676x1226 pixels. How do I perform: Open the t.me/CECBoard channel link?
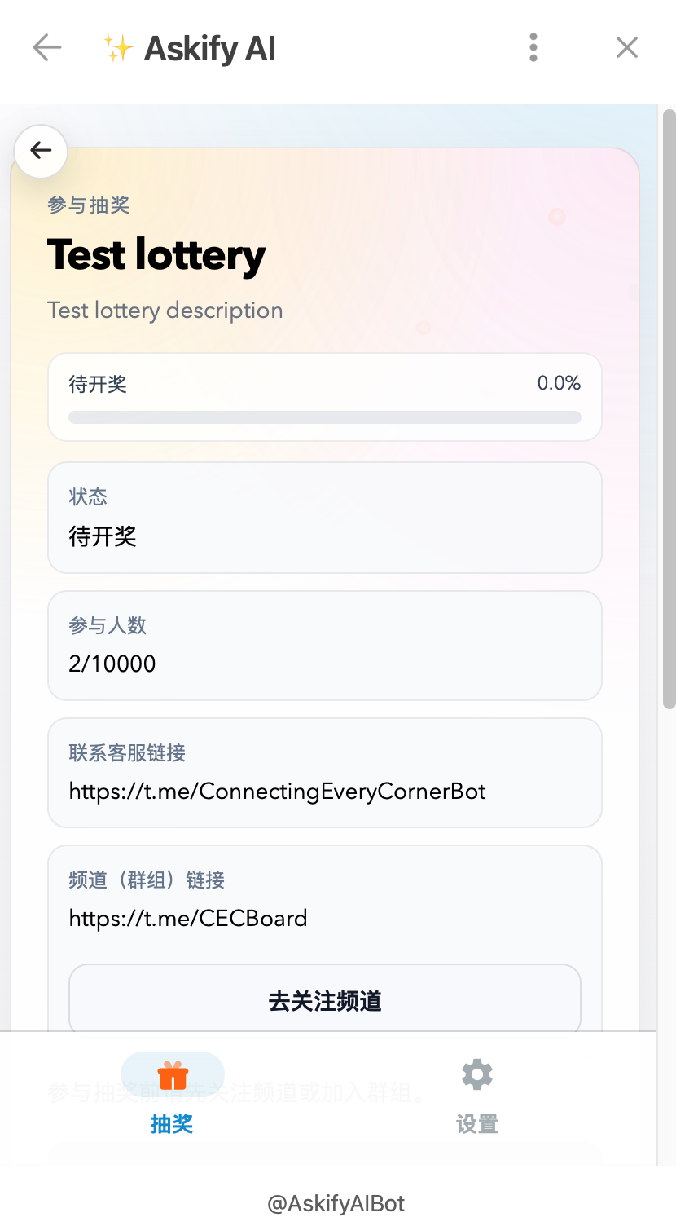pos(188,919)
